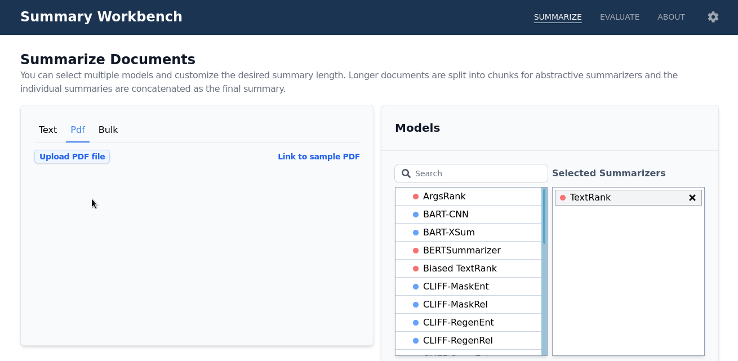Image resolution: width=738 pixels, height=361 pixels.
Task: Focus the model Search field
Action: (x=471, y=173)
